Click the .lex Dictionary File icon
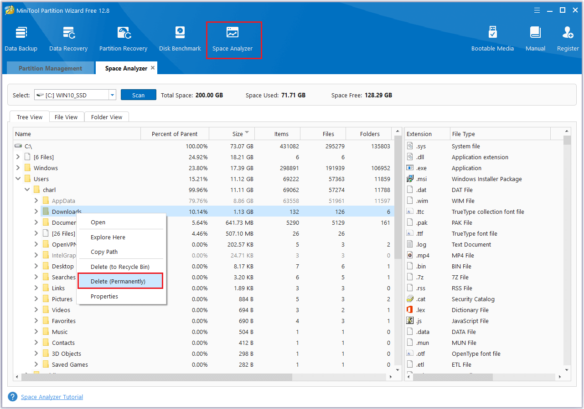 point(409,310)
